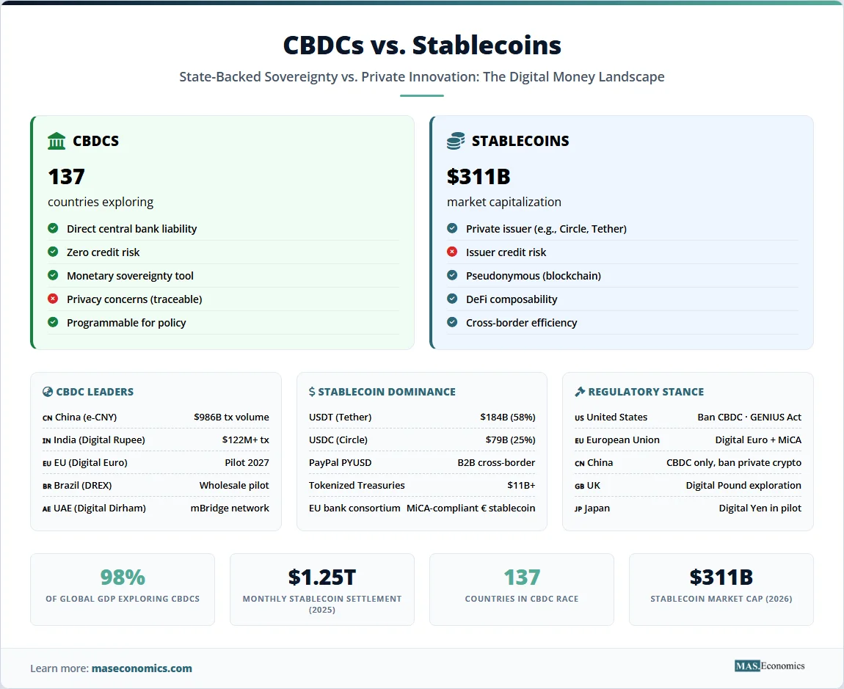The image size is (844, 689).
Task: Click the "Digital Euro + MiCA" value
Action: click(758, 440)
